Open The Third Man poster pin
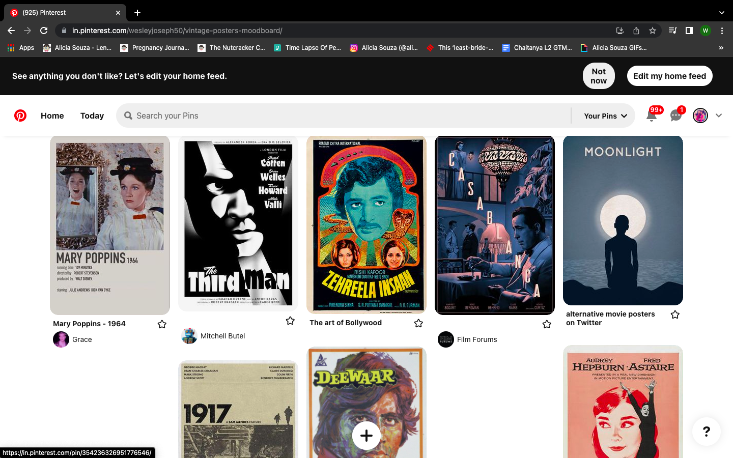Image resolution: width=733 pixels, height=458 pixels. tap(238, 223)
